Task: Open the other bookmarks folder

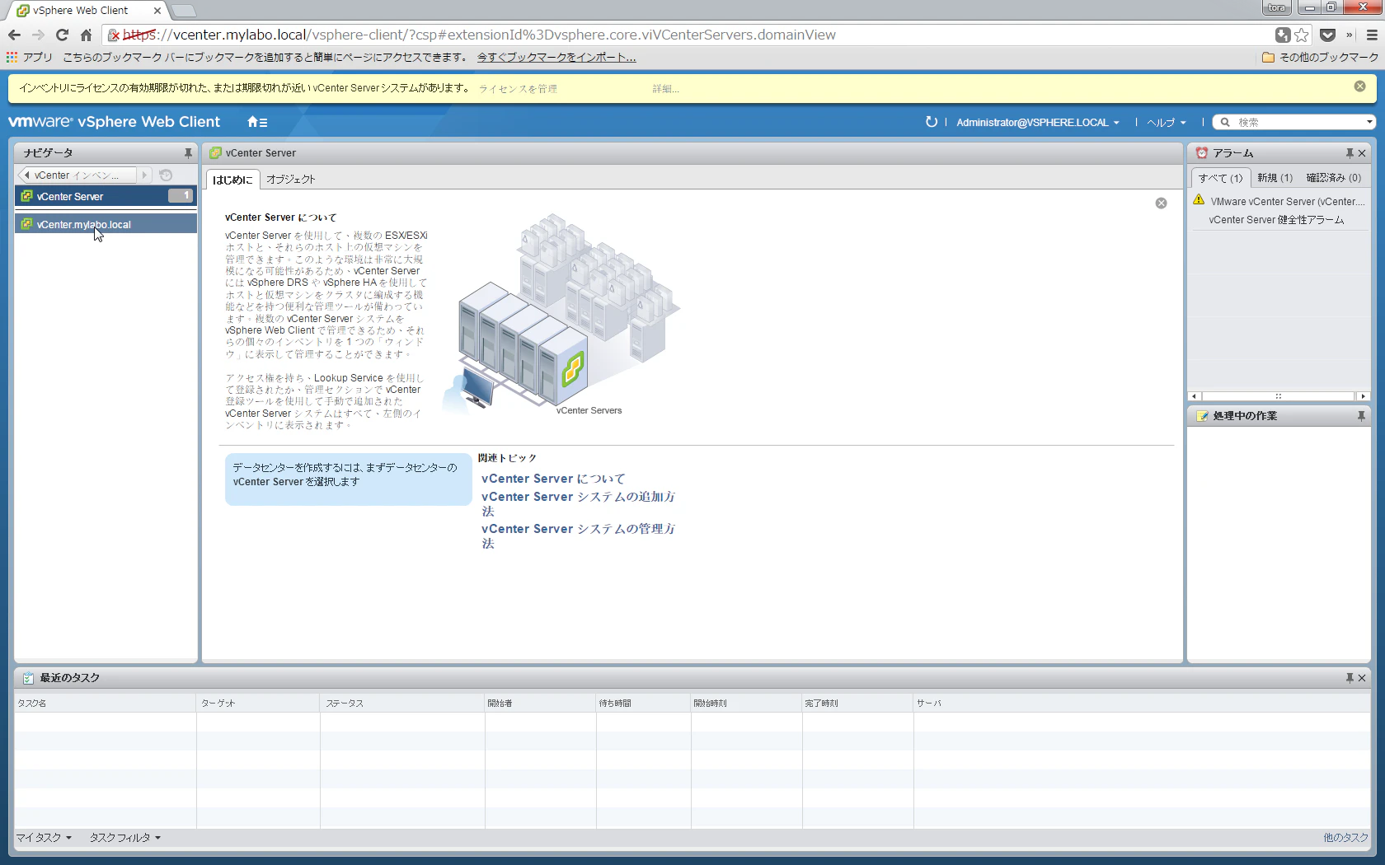Action: [1320, 57]
